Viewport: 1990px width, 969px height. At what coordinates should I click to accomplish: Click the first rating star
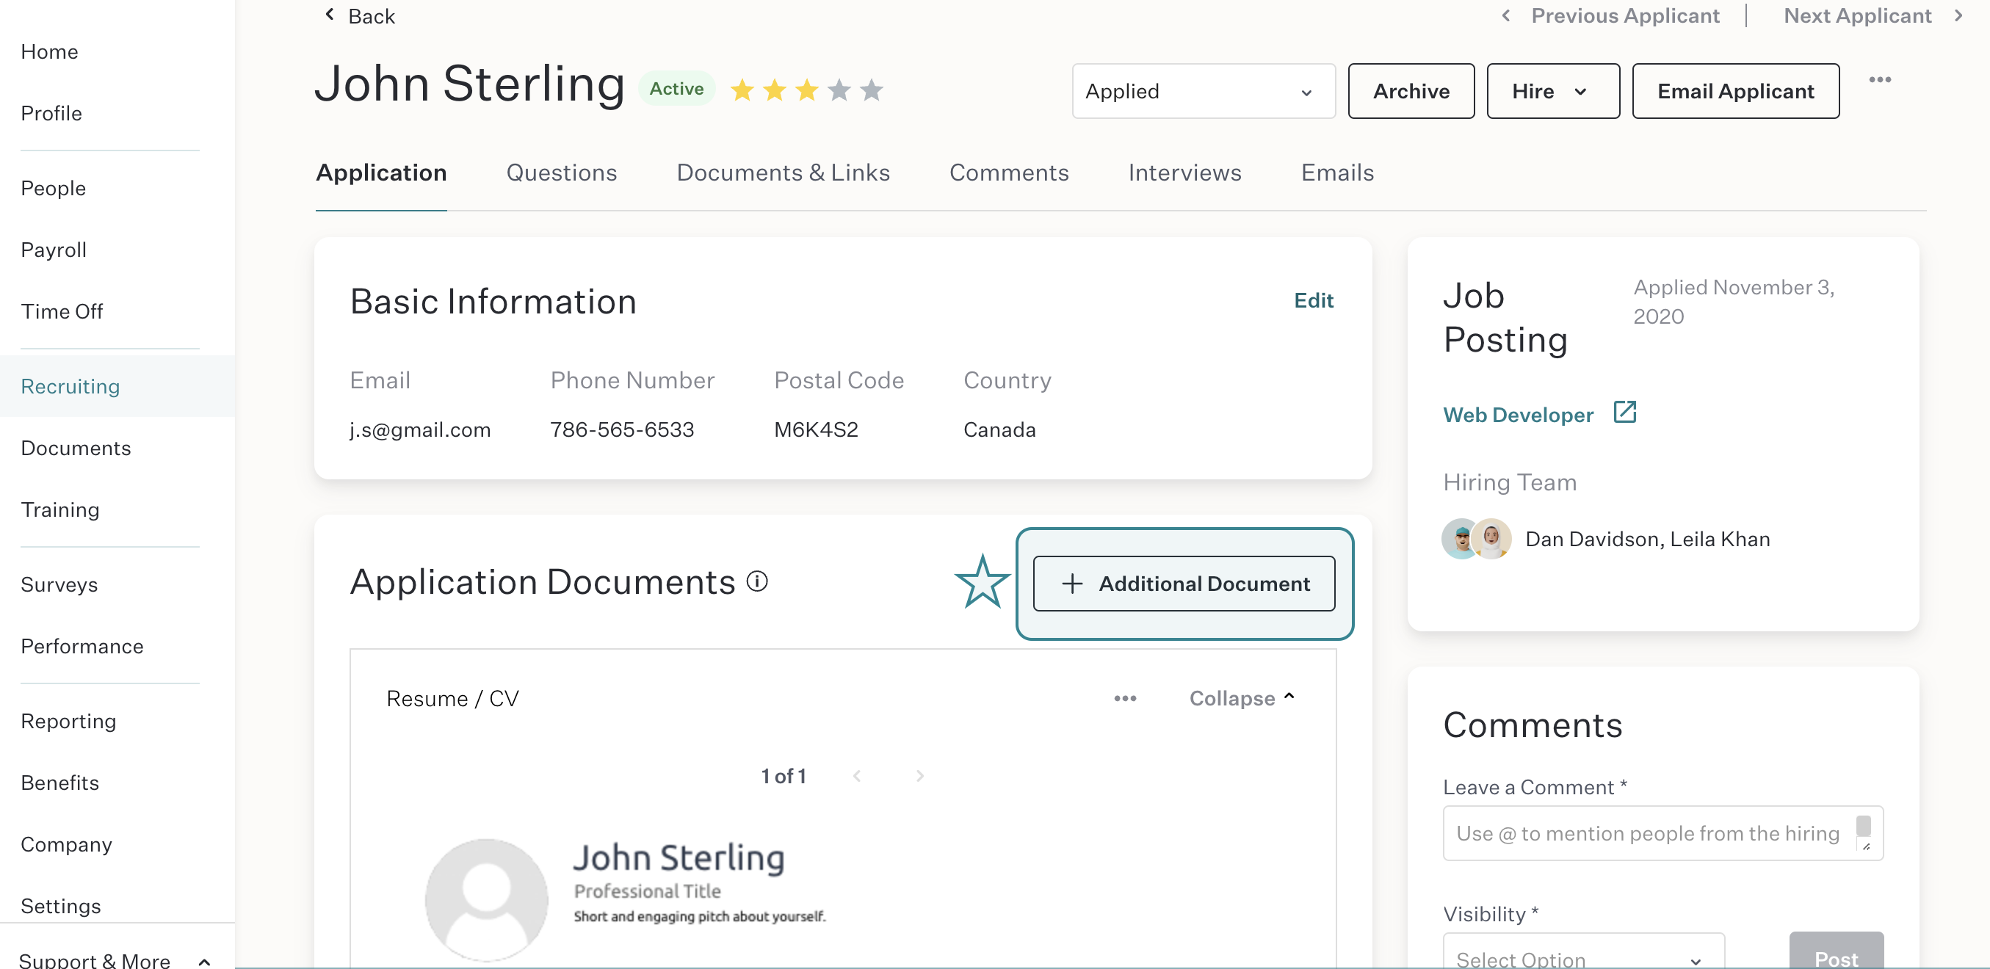point(742,90)
